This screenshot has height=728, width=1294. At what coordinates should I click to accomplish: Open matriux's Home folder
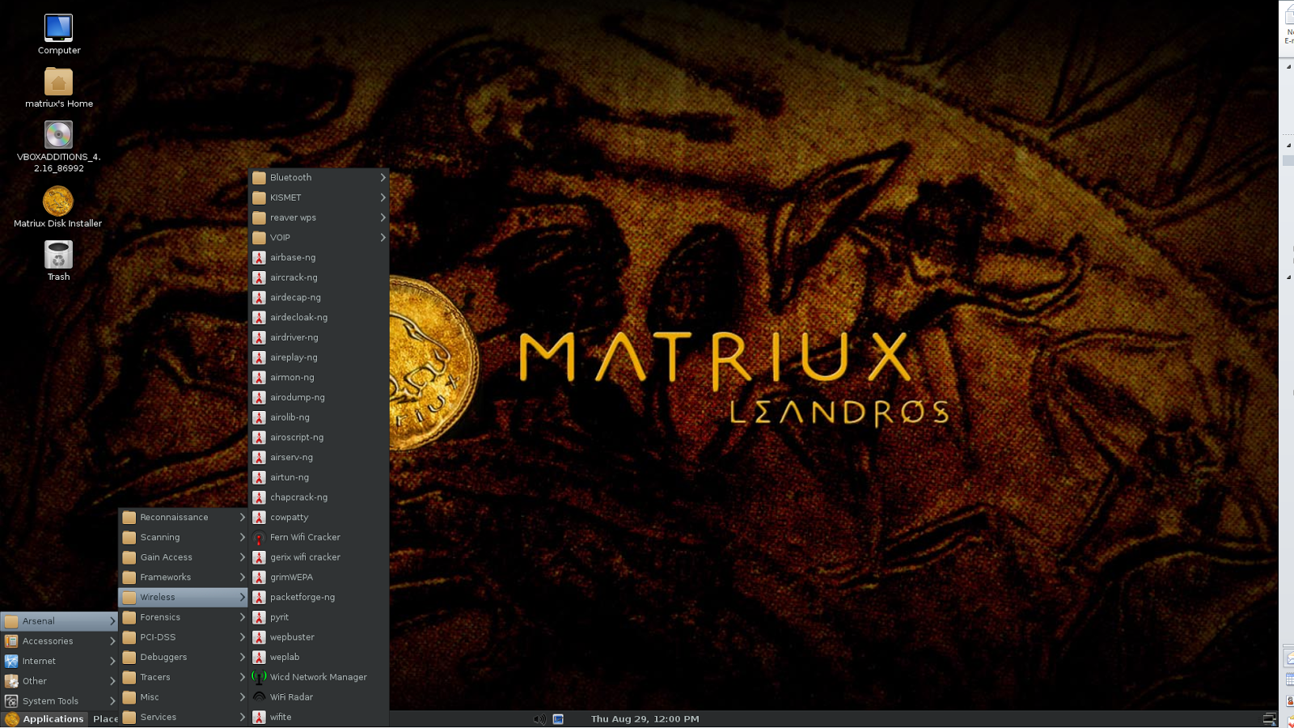coord(57,83)
